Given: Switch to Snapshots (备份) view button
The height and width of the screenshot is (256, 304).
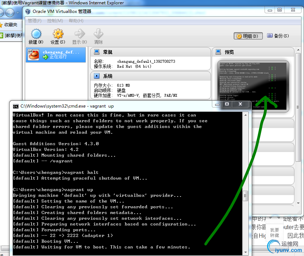Looking at the screenshot, I should tap(278, 36).
